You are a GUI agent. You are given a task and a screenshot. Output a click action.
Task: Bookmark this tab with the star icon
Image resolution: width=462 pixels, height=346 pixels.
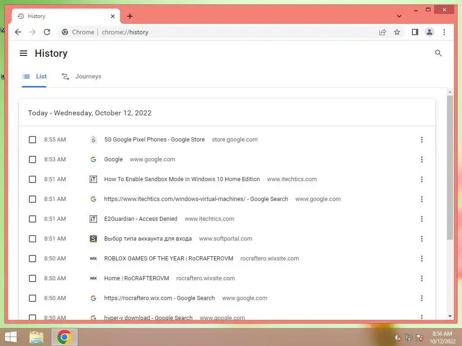[397, 32]
